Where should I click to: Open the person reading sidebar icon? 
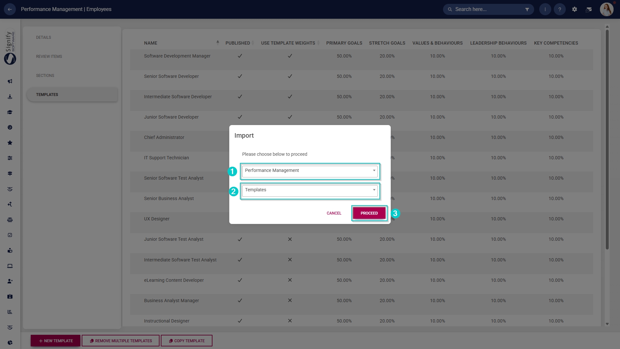pyautogui.click(x=10, y=250)
